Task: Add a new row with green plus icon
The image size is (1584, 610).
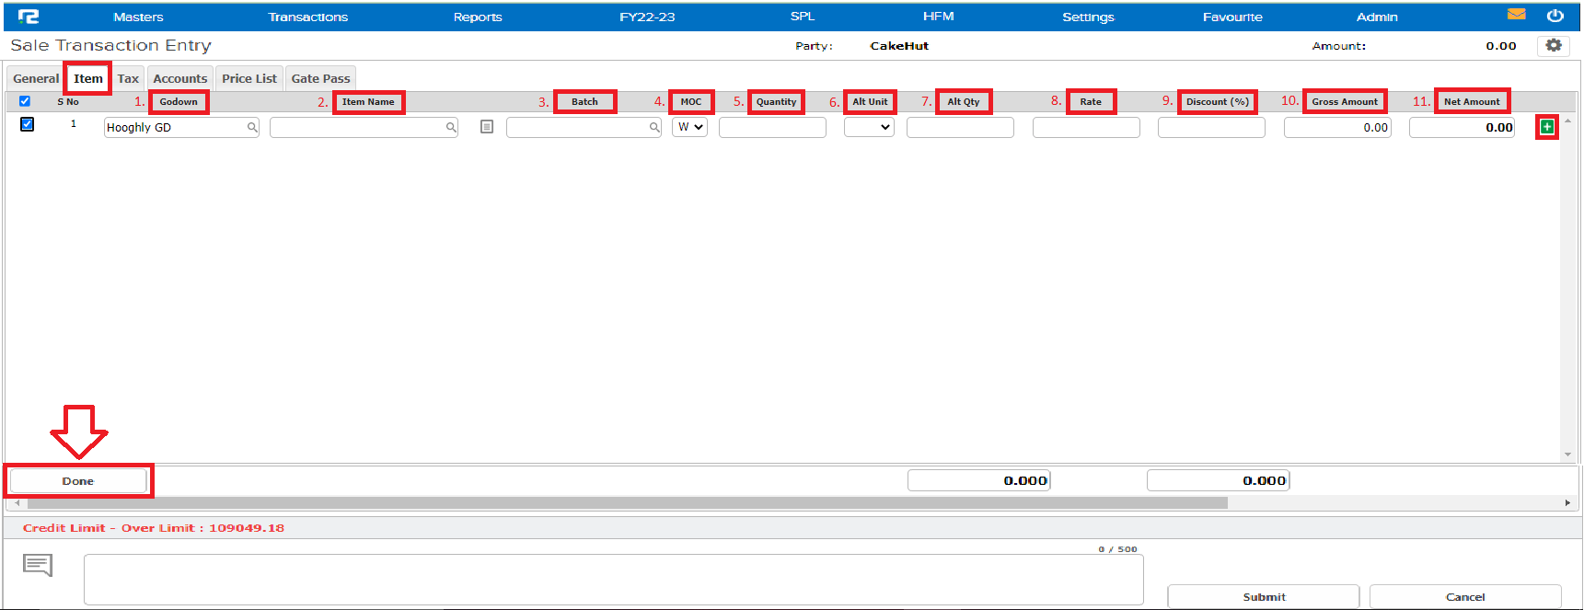Action: 1546,127
